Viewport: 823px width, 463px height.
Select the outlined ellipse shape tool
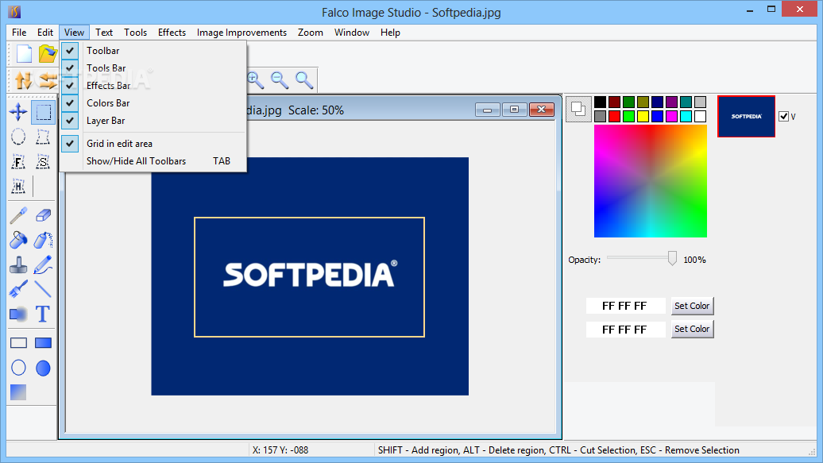(x=18, y=368)
